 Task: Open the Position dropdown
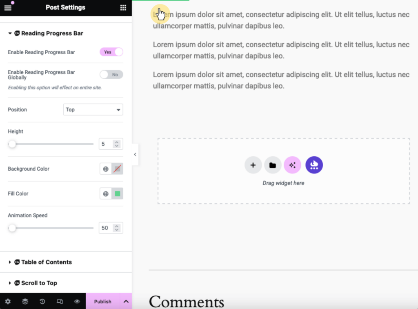[x=93, y=109]
